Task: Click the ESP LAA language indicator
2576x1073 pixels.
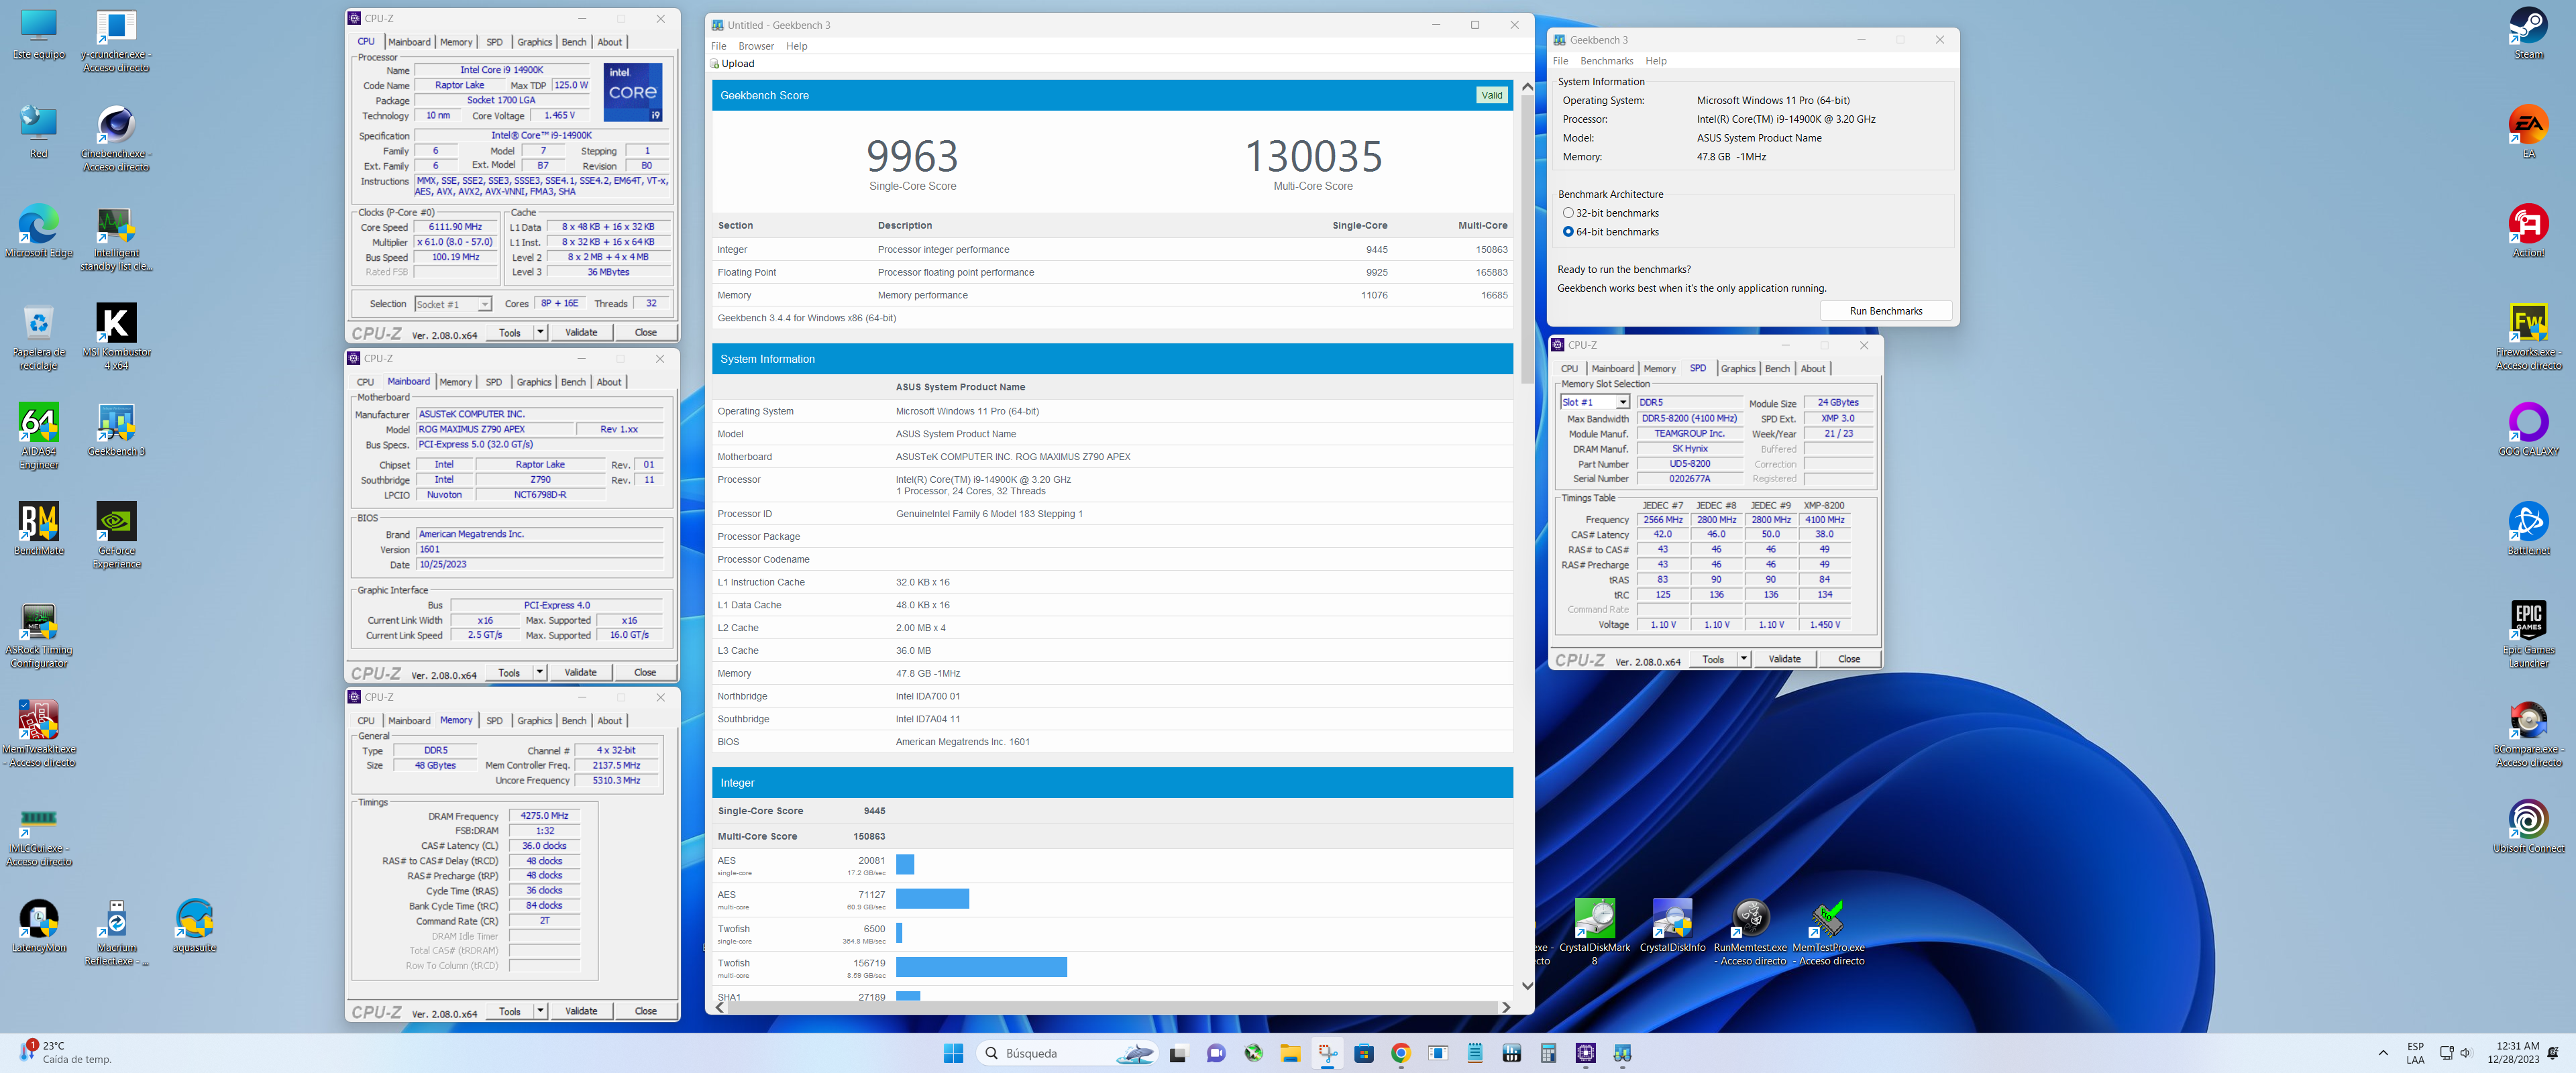Action: pyautogui.click(x=2415, y=1053)
